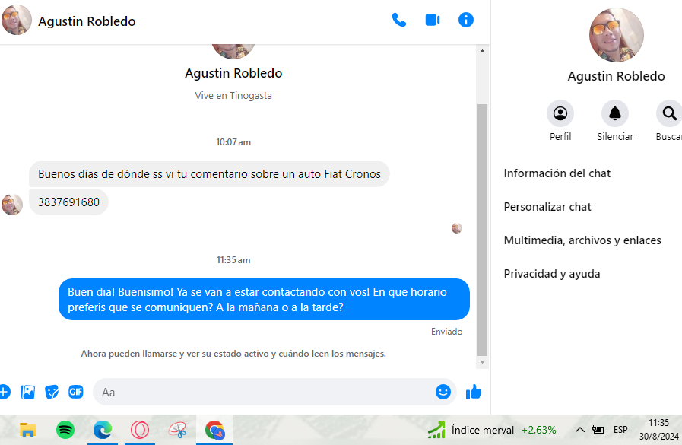Screen dimensions: 682x445
Task: Open Spotify from the taskbar
Action: click(x=65, y=430)
